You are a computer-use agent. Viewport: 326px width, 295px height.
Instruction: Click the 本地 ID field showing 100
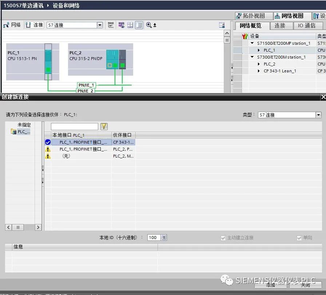tap(154, 238)
